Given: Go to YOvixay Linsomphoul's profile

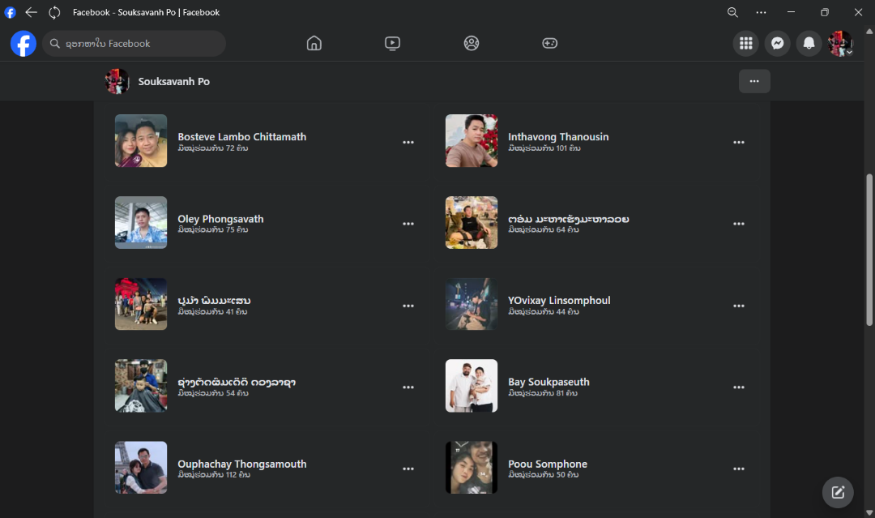Looking at the screenshot, I should (x=559, y=300).
